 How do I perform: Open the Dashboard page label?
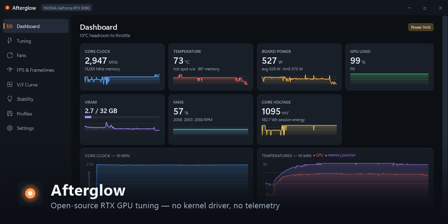[28, 26]
